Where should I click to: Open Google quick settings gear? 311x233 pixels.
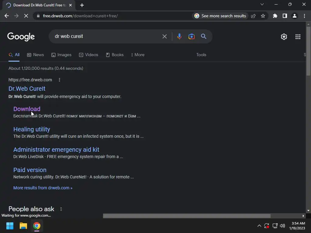[284, 37]
